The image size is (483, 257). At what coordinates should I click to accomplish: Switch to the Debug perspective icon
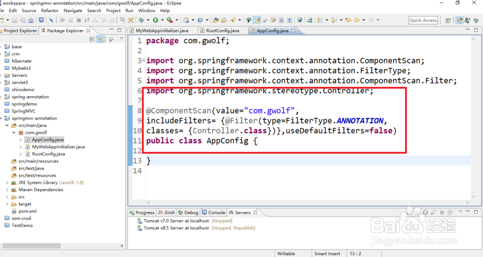[476, 20]
